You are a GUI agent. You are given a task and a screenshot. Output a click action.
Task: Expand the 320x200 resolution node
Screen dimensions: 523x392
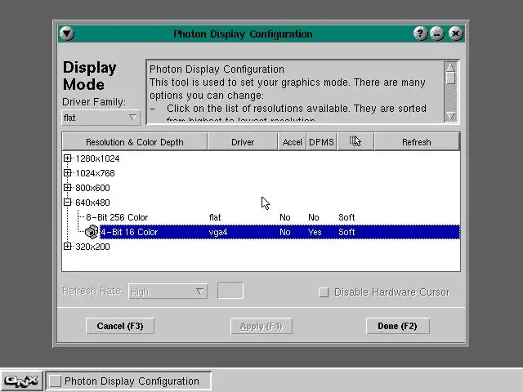click(x=67, y=247)
